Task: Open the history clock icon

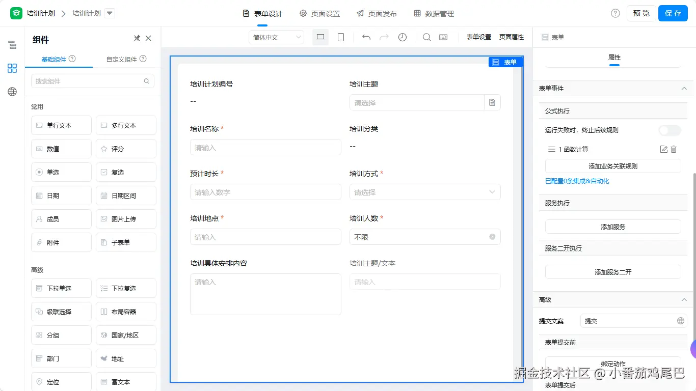Action: pyautogui.click(x=403, y=37)
